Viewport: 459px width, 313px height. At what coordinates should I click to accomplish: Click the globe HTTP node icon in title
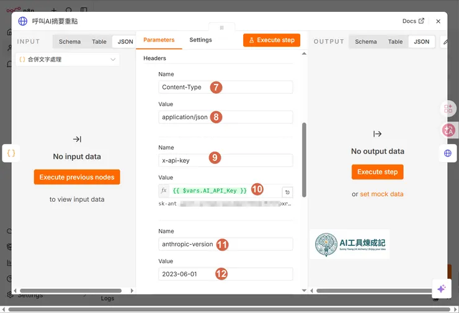pyautogui.click(x=22, y=21)
